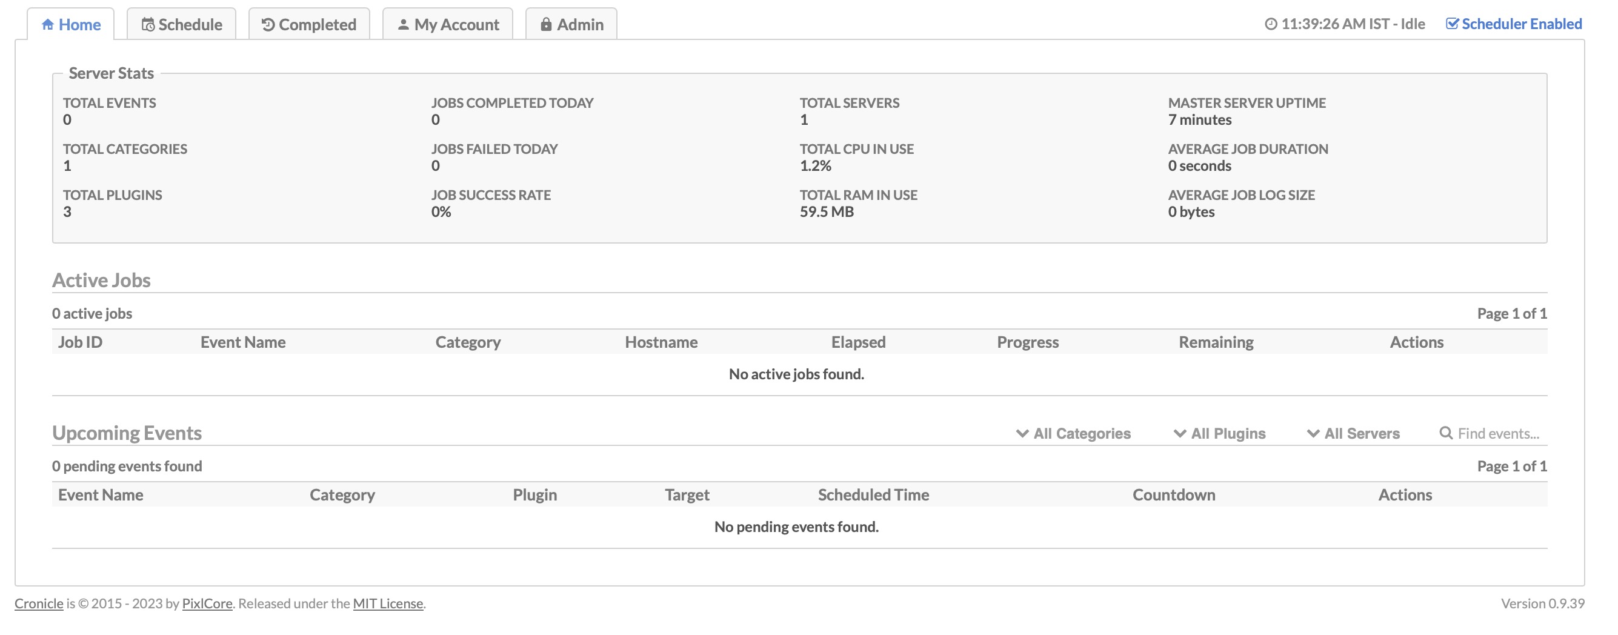Click the magnifier icon in event search

(x=1445, y=433)
